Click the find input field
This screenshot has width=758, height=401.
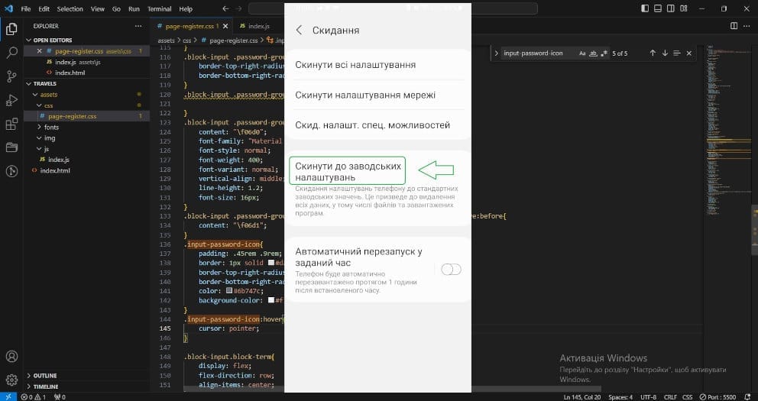(535, 53)
